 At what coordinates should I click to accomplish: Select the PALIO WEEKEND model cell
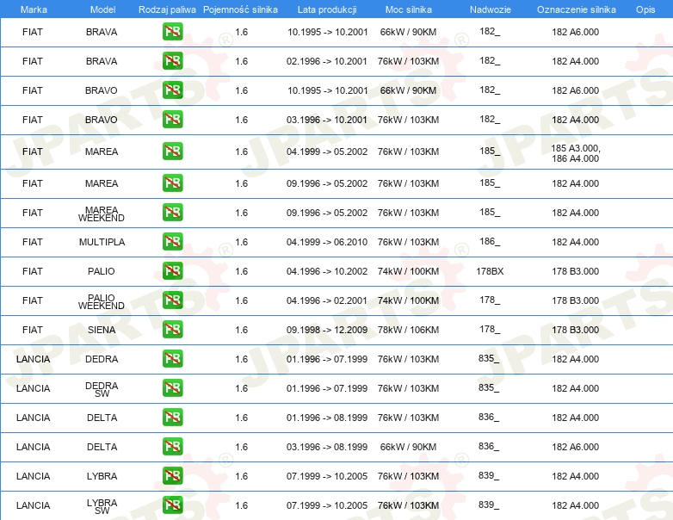click(x=102, y=301)
